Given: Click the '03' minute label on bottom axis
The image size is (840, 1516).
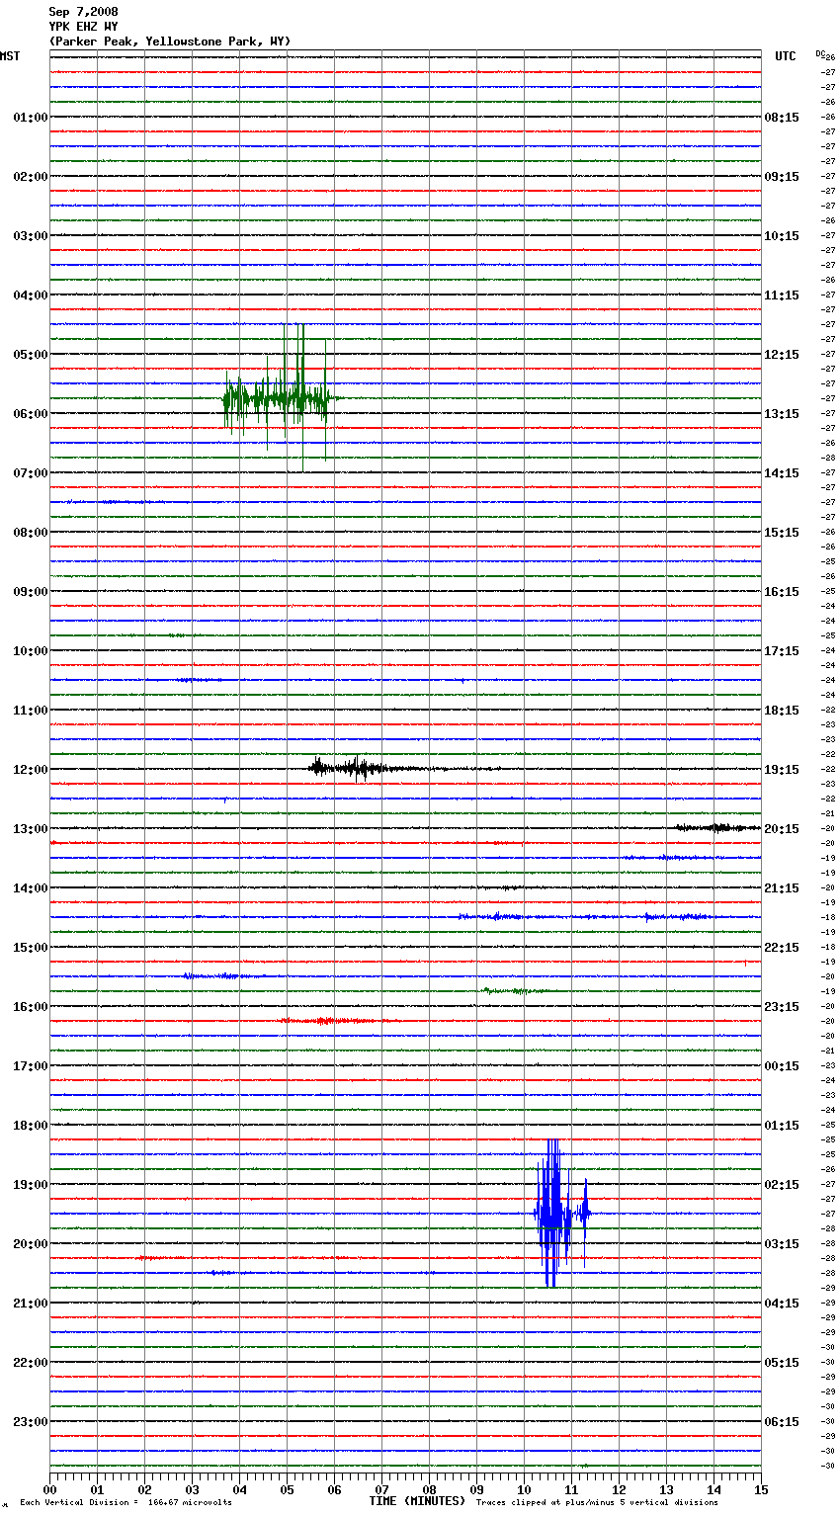Looking at the screenshot, I should (x=192, y=1489).
